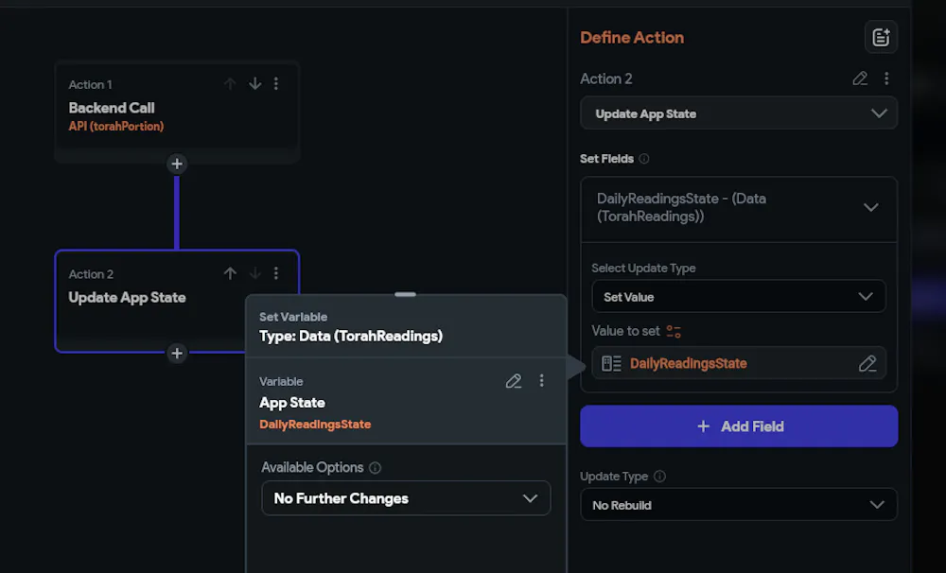Viewport: 946px width, 573px height.
Task: Open Update App State action type dropdown
Action: coord(739,113)
